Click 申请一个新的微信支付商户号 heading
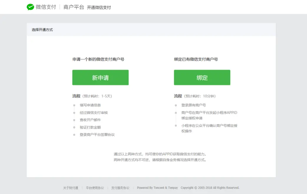This screenshot has height=194, width=307. 98,59
